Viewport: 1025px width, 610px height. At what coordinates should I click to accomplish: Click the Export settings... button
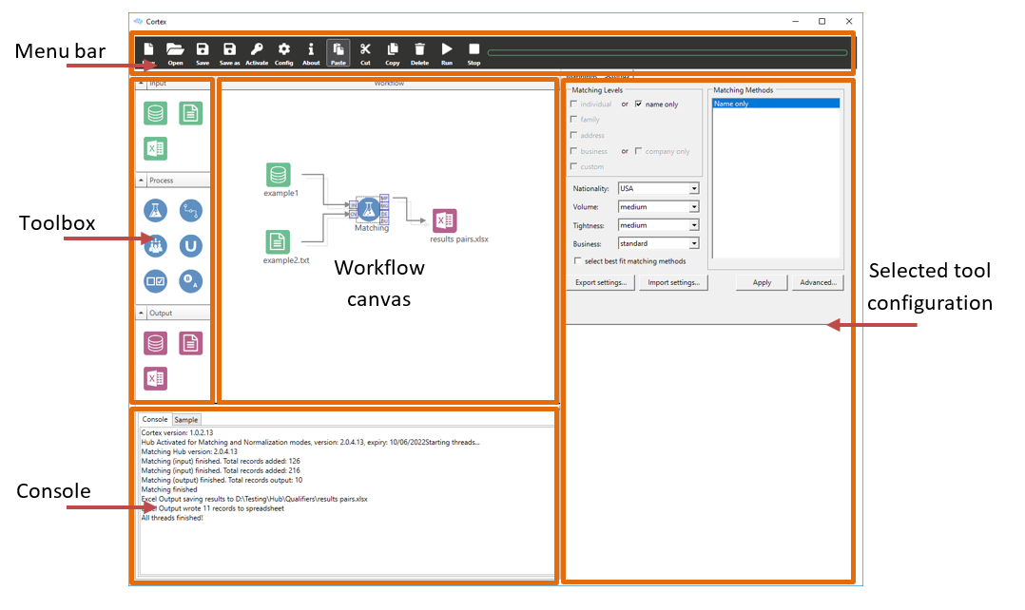(601, 283)
